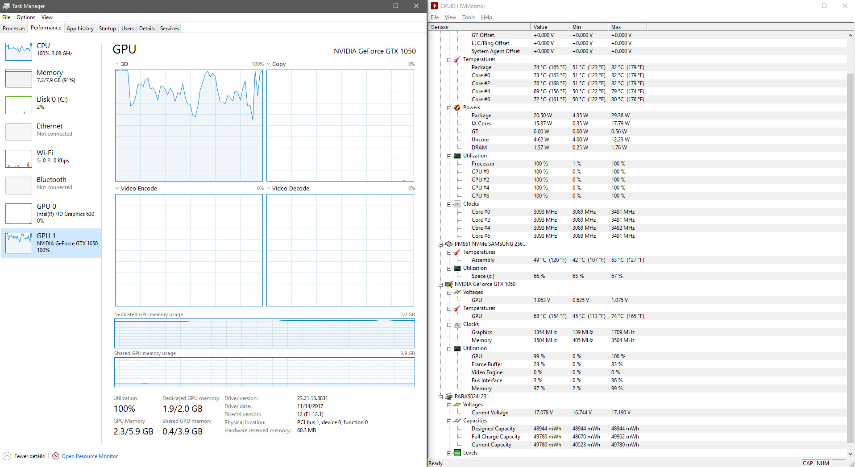Screen dimensions: 855x467
Task: Switch to the Startup tab
Action: [107, 28]
